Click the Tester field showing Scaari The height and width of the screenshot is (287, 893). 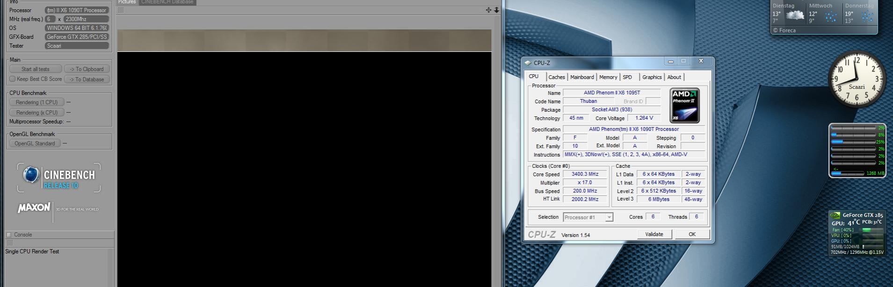point(77,46)
